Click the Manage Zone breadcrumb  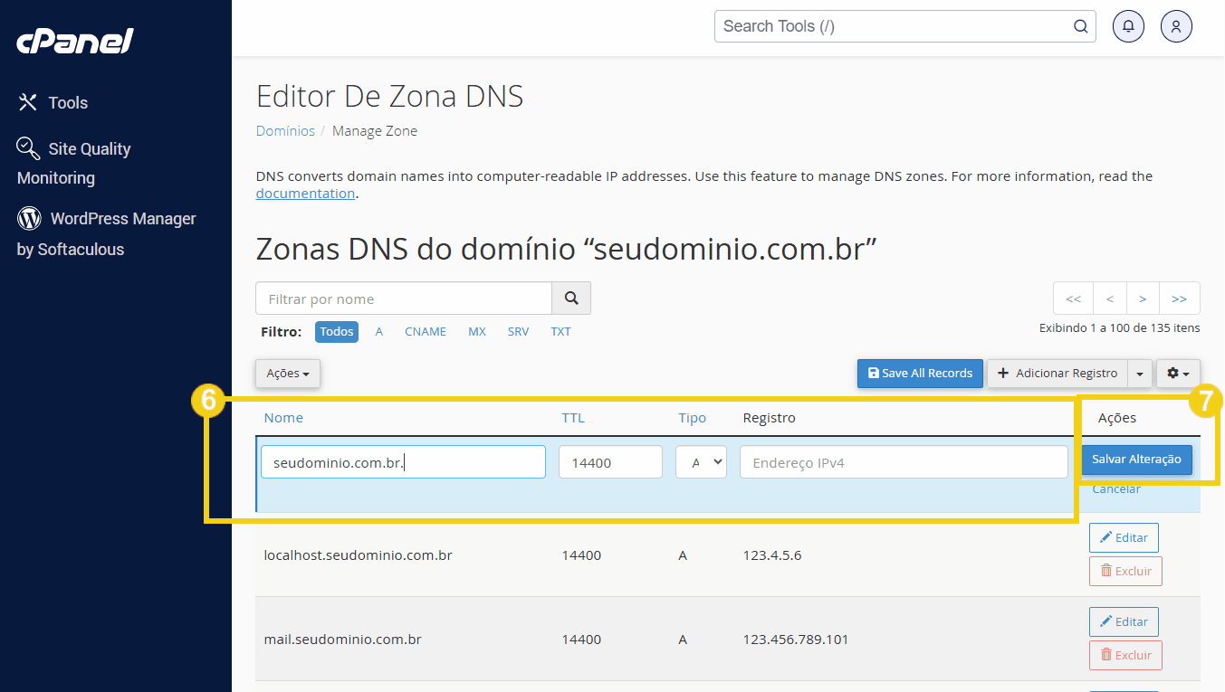(x=375, y=131)
